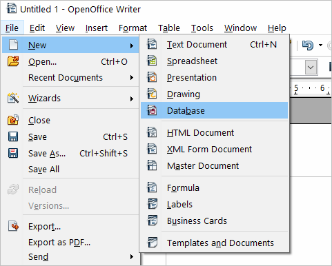This screenshot has height=266, width=332.
Task: Expand the Send submenu arrow
Action: 132,257
